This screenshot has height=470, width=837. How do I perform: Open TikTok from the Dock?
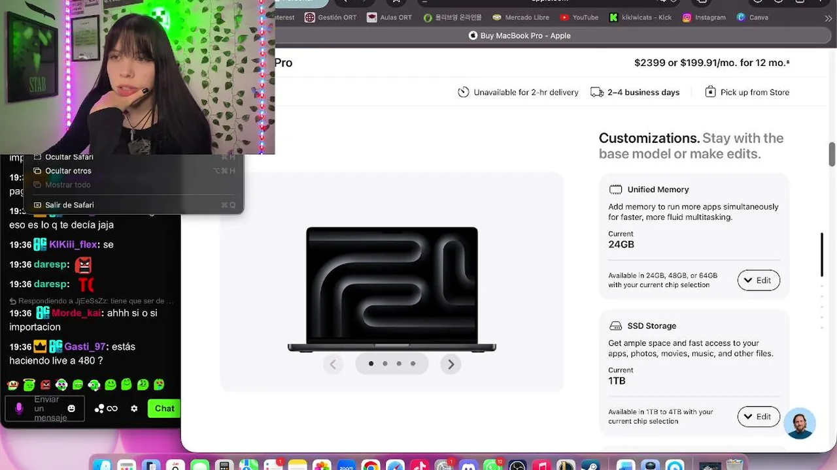(x=419, y=465)
